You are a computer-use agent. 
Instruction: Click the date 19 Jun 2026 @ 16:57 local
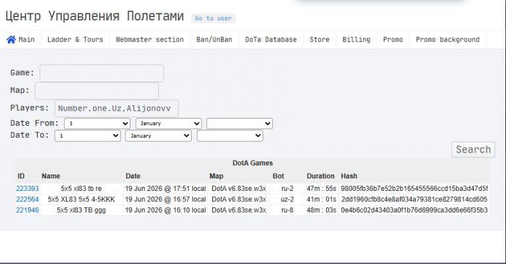(165, 199)
